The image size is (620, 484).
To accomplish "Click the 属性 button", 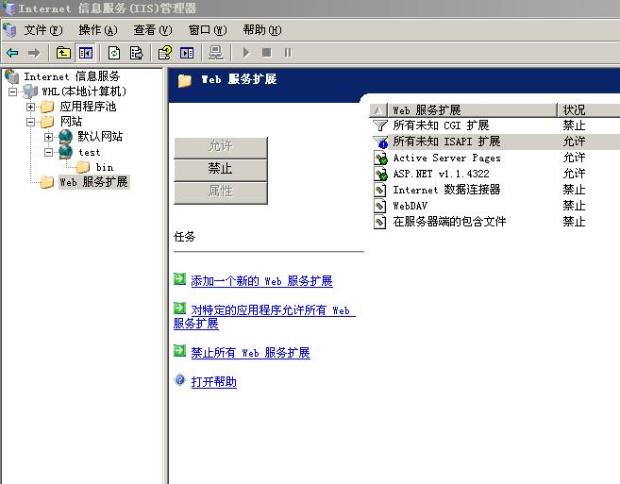I will click(221, 192).
